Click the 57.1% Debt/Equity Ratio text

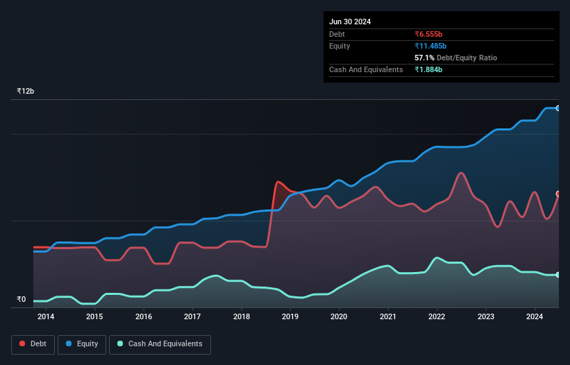(x=456, y=58)
